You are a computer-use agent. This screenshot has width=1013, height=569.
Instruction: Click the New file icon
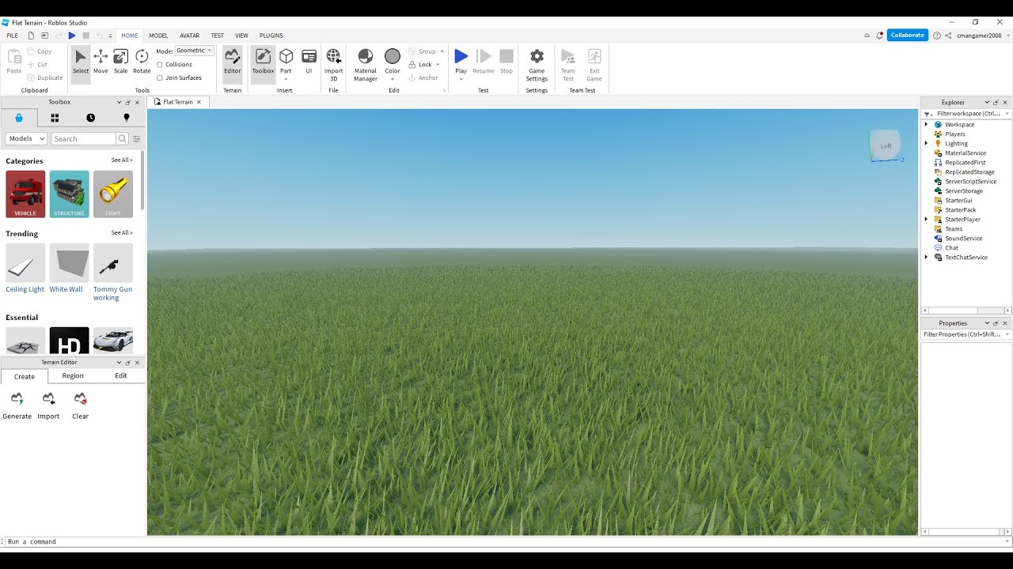(x=31, y=36)
